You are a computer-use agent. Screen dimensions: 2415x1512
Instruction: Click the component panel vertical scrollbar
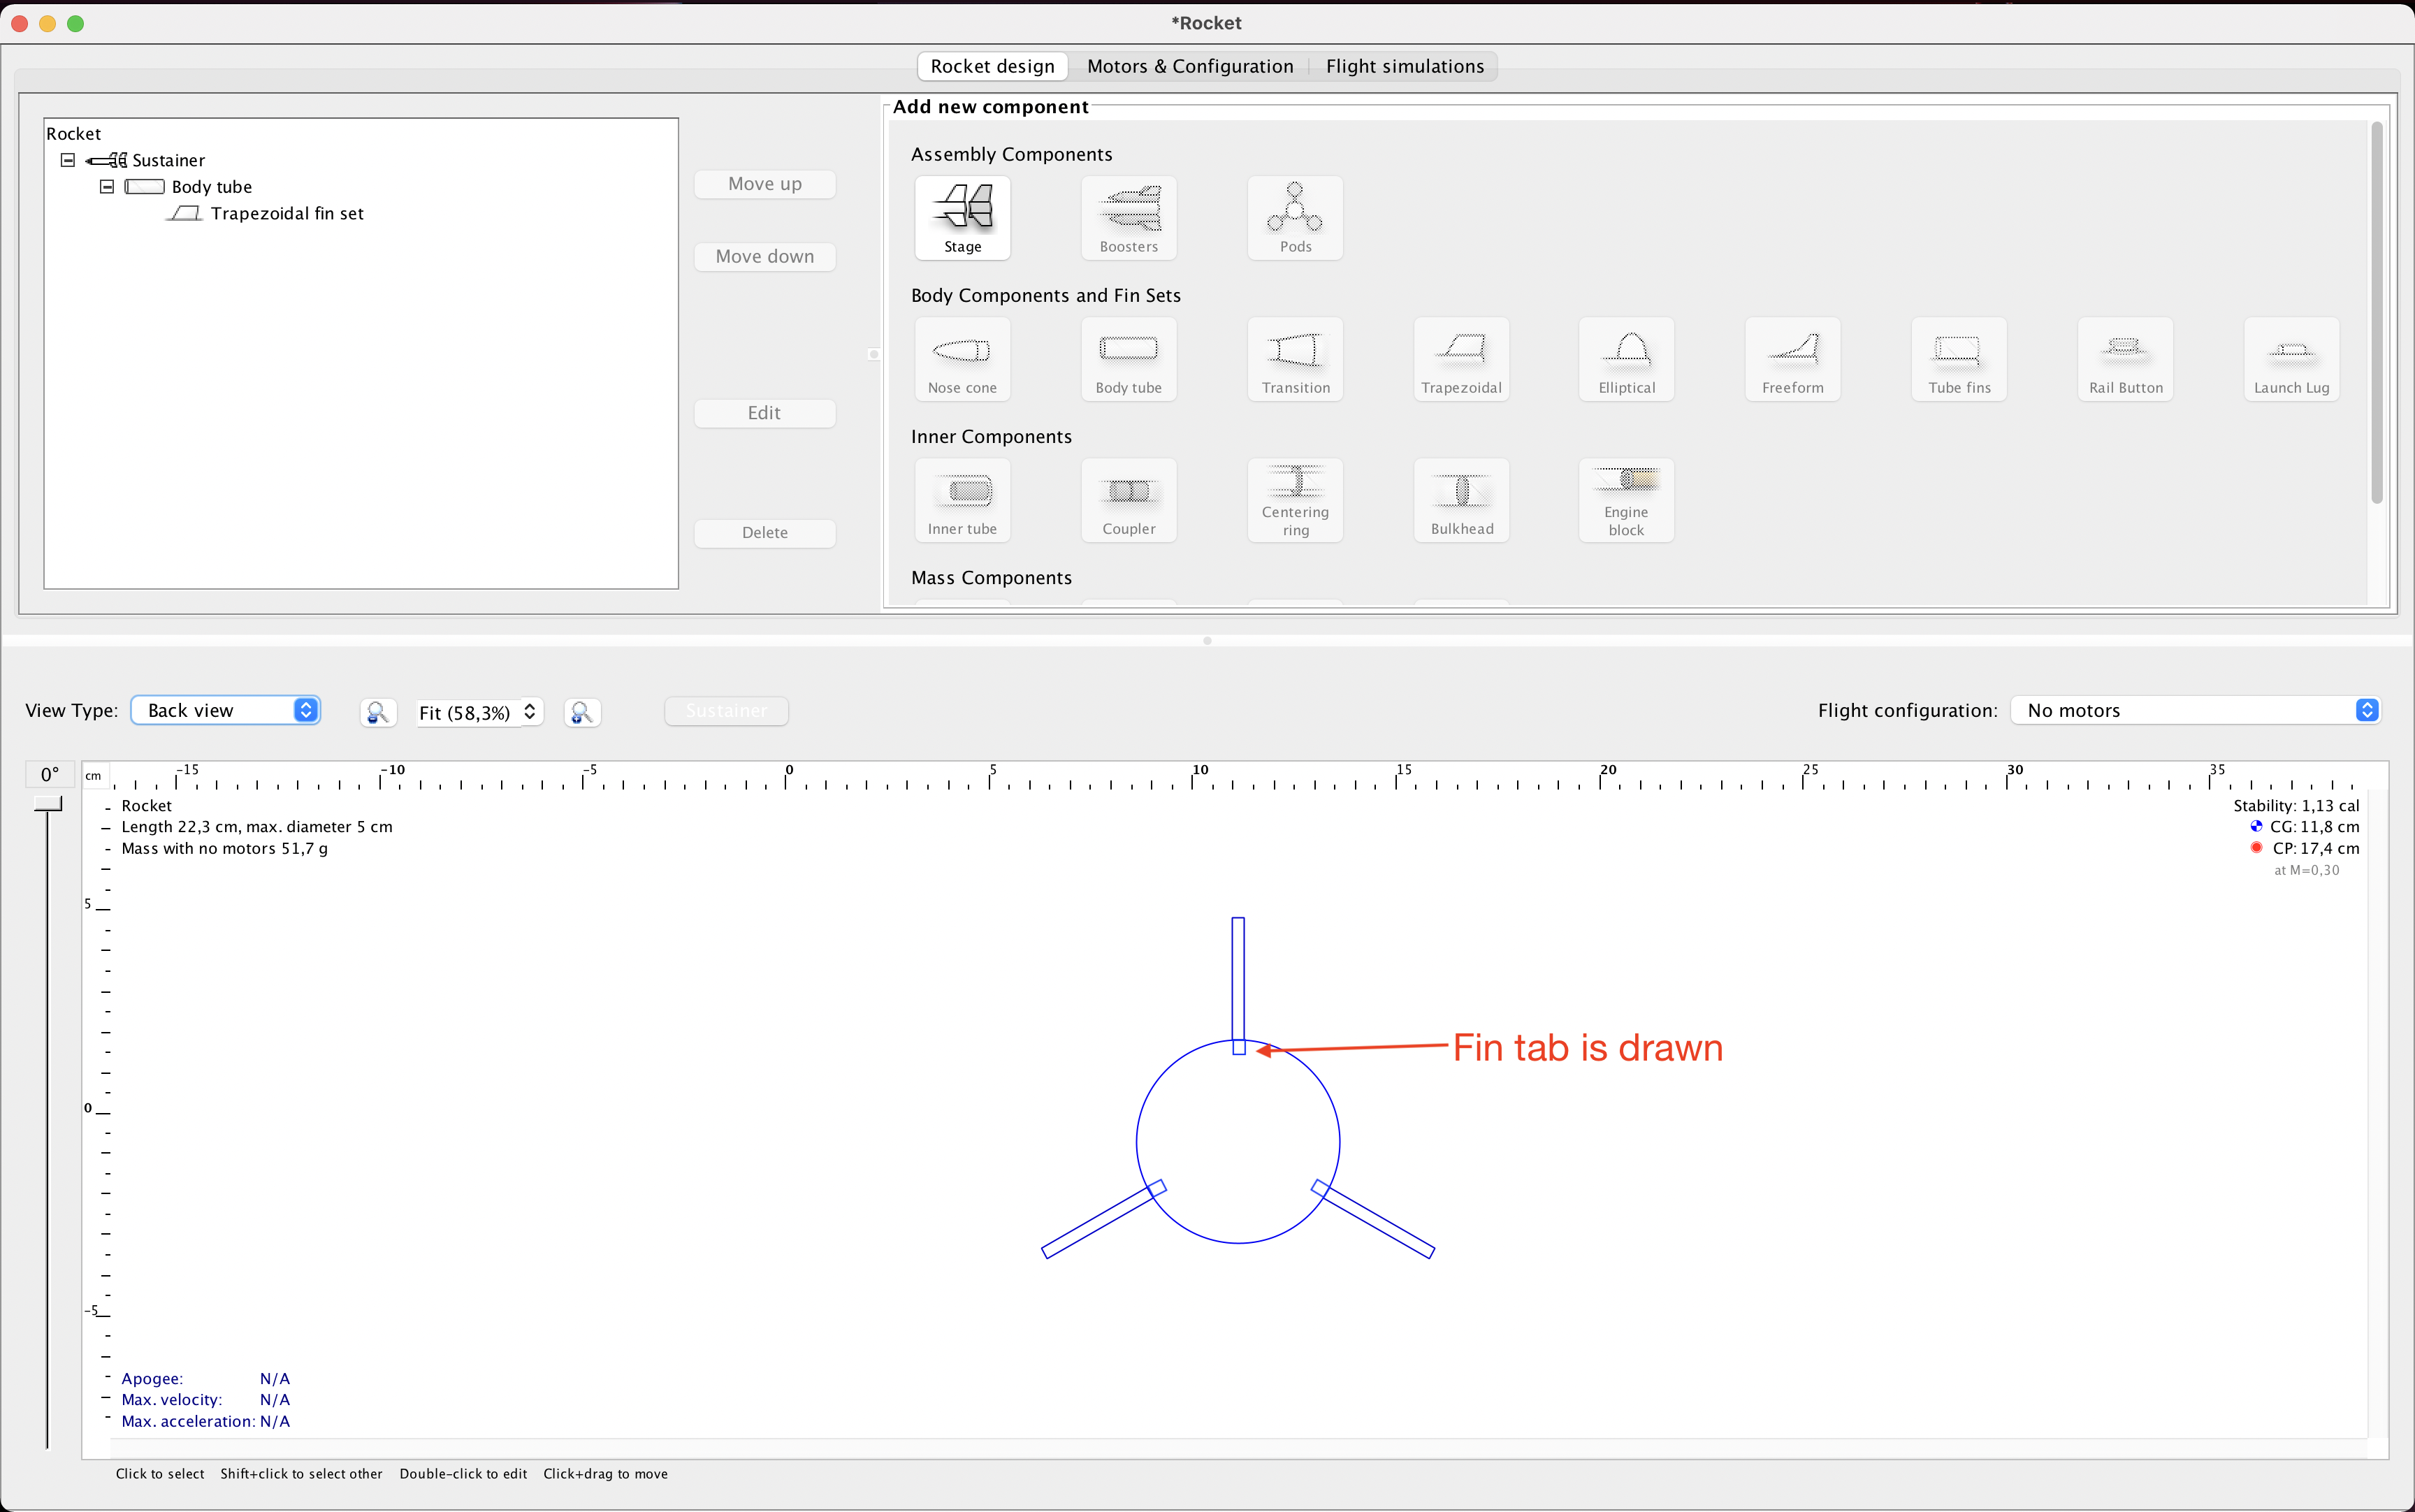click(2376, 312)
